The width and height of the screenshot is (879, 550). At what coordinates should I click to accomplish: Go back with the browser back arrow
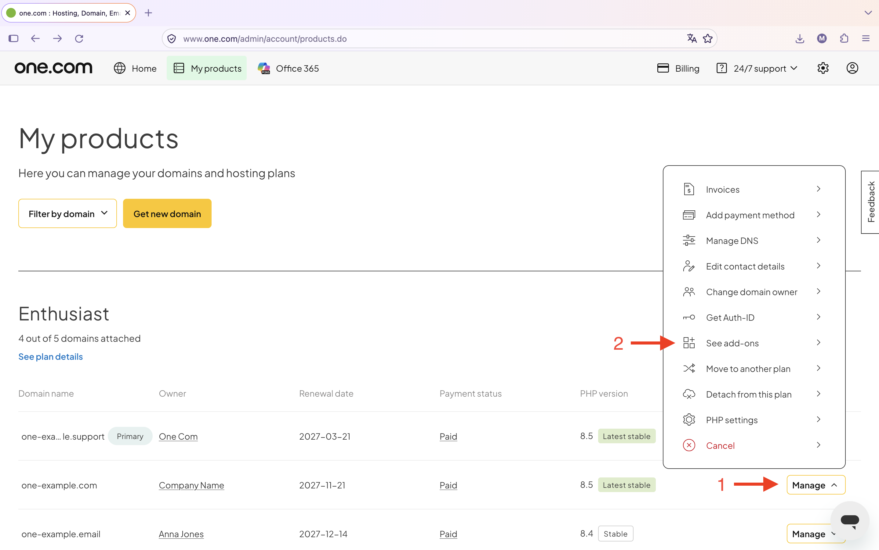click(35, 38)
